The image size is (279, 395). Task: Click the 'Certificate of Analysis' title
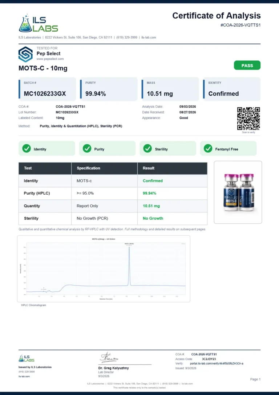click(x=217, y=16)
